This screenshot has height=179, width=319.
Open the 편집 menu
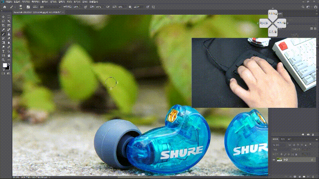(x=17, y=2)
